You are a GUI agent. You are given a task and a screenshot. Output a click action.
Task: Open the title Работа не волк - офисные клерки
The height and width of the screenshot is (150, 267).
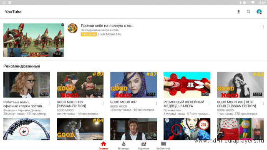[24, 104]
